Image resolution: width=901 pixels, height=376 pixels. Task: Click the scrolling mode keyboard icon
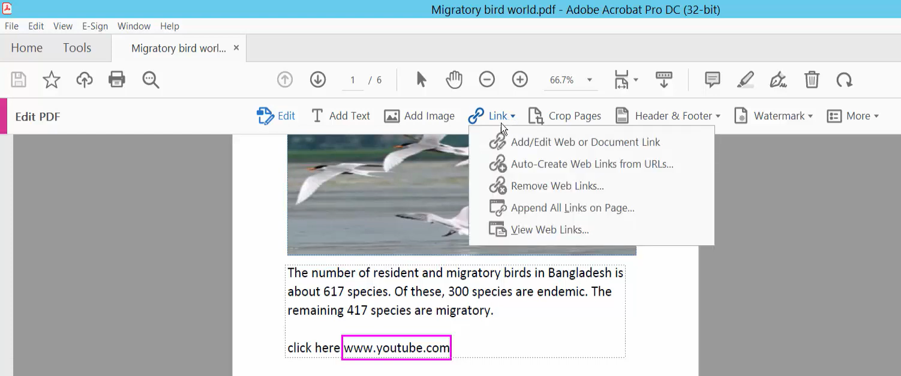pos(664,80)
